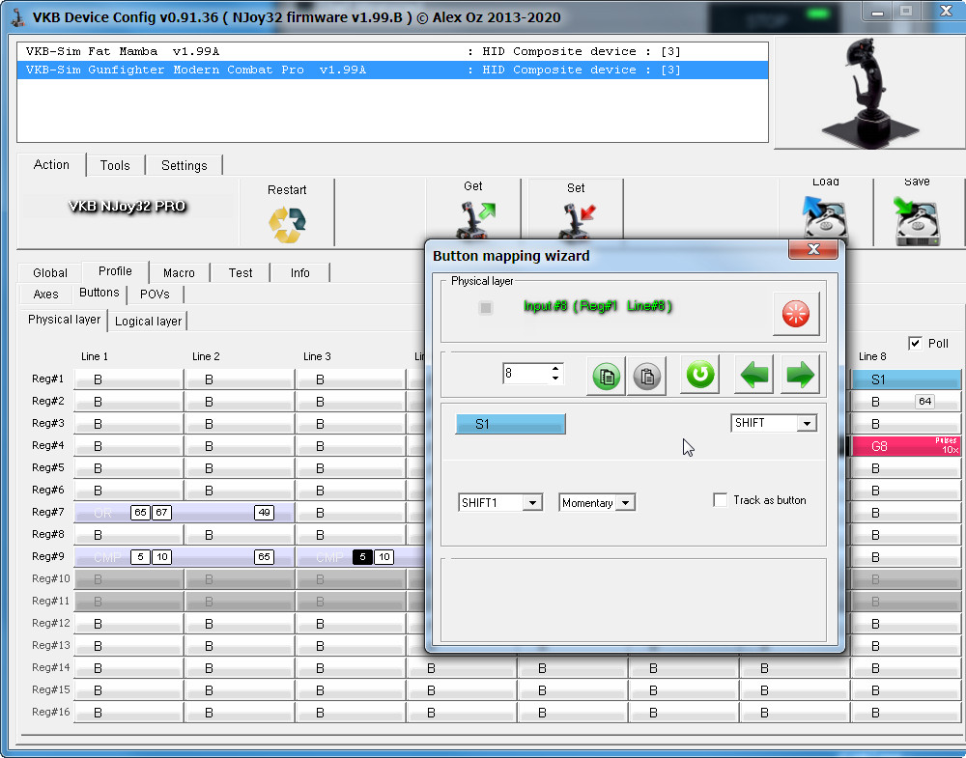
Task: Toggle the Poll checkbox
Action: [915, 344]
